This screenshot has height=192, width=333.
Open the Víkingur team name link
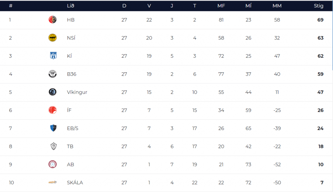(77, 92)
